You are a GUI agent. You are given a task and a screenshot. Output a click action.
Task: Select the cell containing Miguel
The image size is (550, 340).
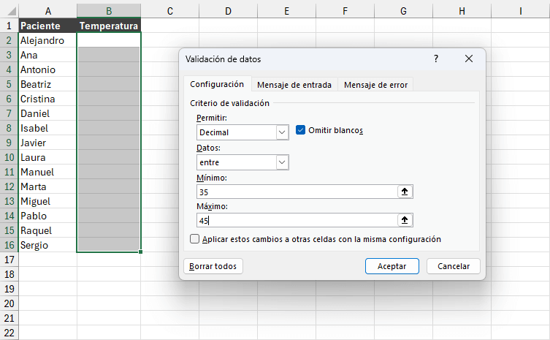(x=48, y=201)
